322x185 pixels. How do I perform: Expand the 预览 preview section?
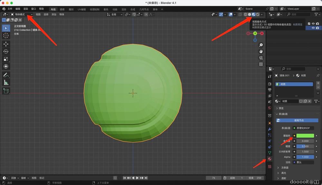(x=281, y=108)
